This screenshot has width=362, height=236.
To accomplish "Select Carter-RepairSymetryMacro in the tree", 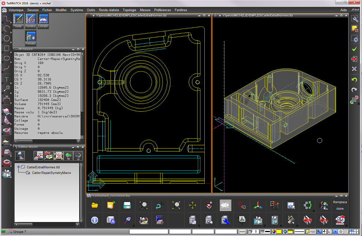I will click(x=51, y=173).
